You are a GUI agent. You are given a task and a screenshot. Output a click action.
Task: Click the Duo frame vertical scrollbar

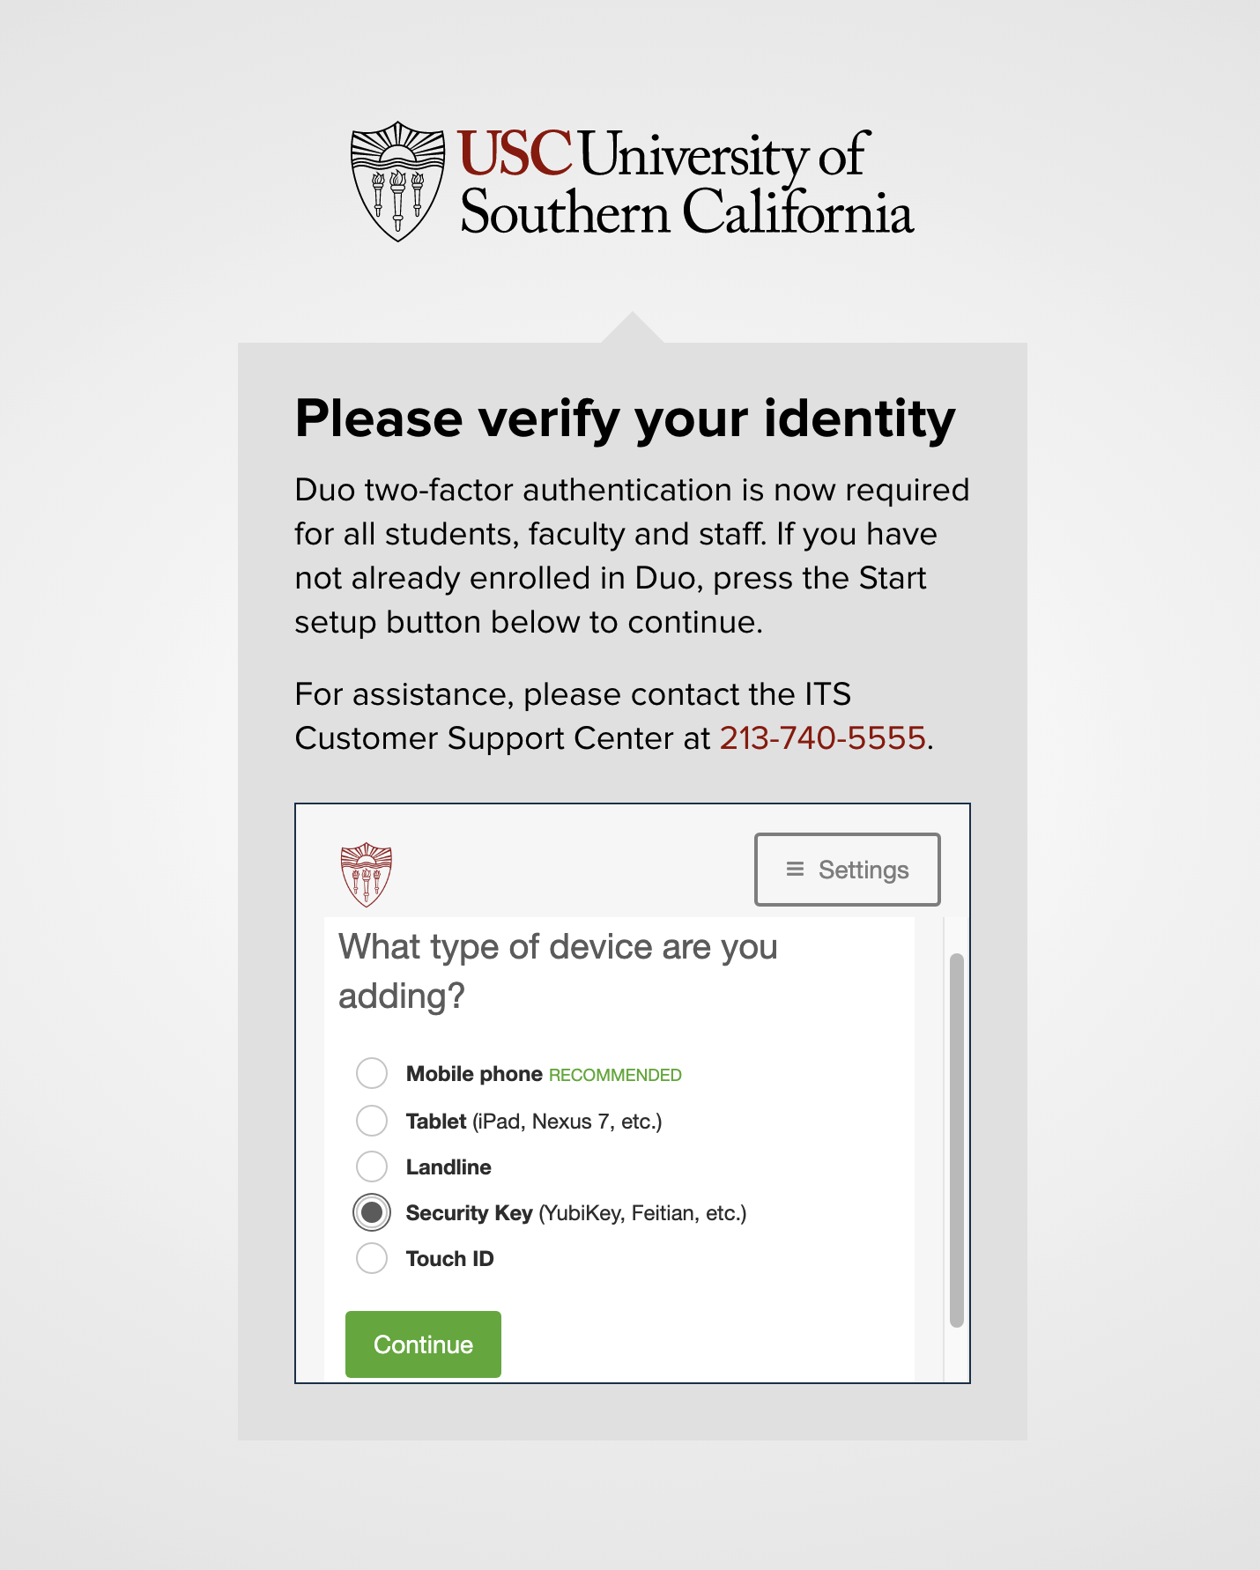[956, 1139]
